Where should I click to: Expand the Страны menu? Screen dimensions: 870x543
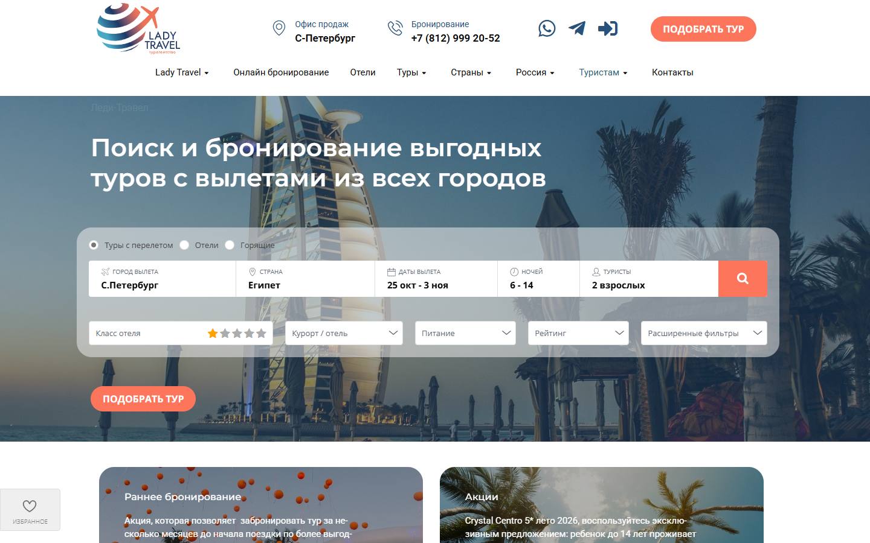pyautogui.click(x=471, y=72)
